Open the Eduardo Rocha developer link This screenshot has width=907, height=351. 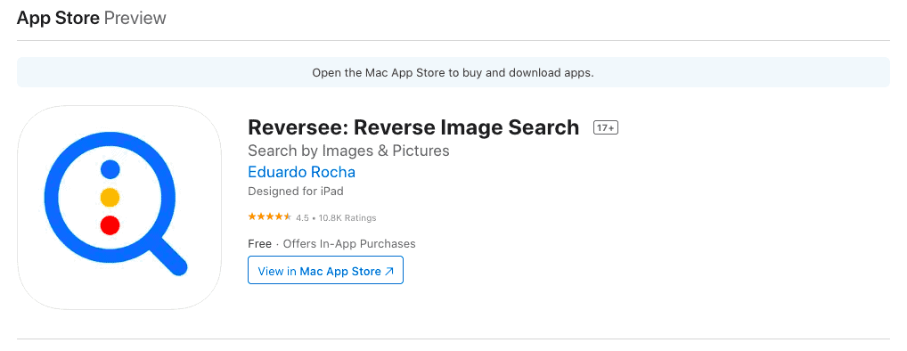(x=301, y=172)
